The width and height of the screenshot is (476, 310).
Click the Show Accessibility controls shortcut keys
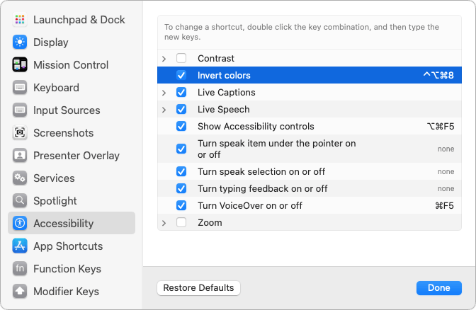pos(441,126)
